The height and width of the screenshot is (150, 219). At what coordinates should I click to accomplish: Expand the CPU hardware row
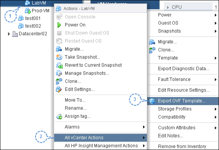point(168,7)
